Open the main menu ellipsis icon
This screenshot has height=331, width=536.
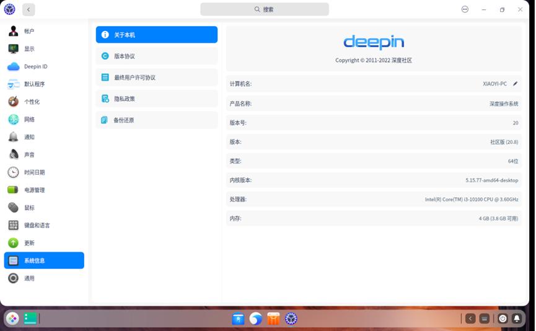(465, 9)
